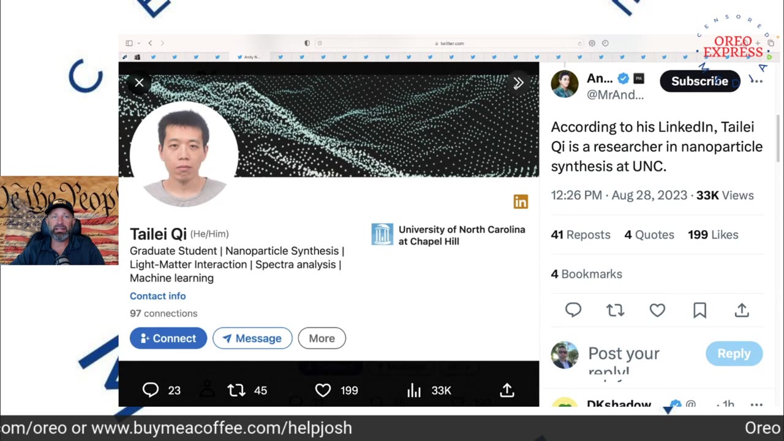The image size is (784, 441).
Task: Open the 199 Likes list
Action: pyautogui.click(x=713, y=235)
